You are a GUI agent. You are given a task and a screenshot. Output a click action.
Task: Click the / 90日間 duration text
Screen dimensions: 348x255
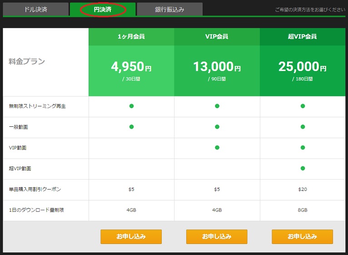click(x=217, y=79)
